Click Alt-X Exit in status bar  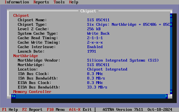[x=80, y=109]
